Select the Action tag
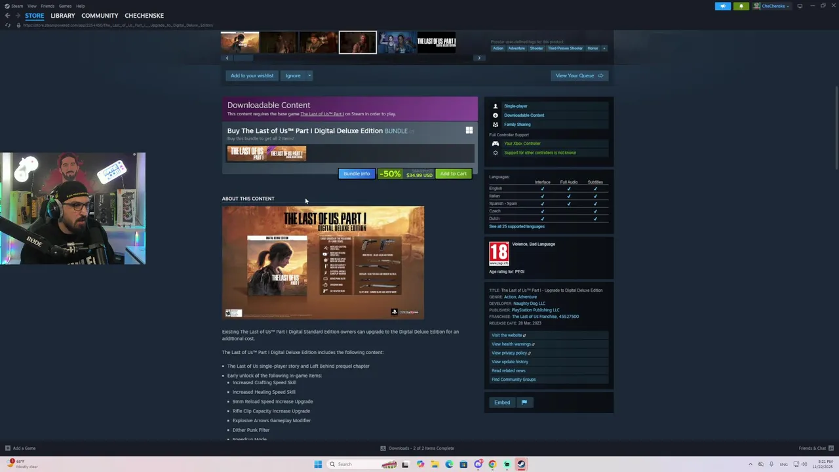The width and height of the screenshot is (839, 472). tap(498, 48)
